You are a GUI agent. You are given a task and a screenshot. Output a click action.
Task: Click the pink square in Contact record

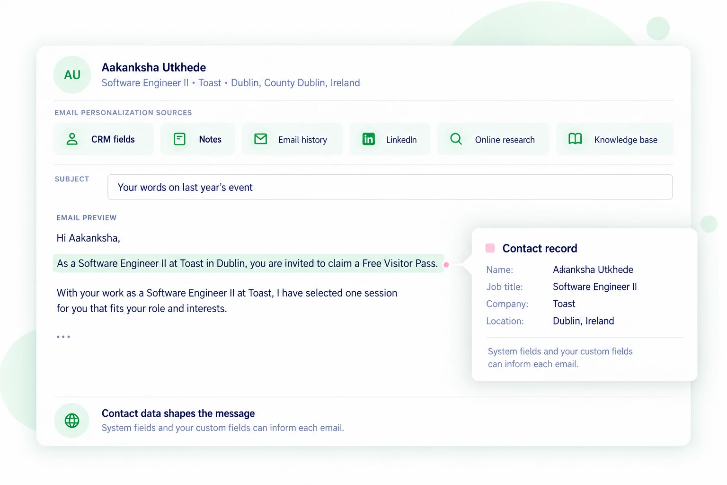490,248
